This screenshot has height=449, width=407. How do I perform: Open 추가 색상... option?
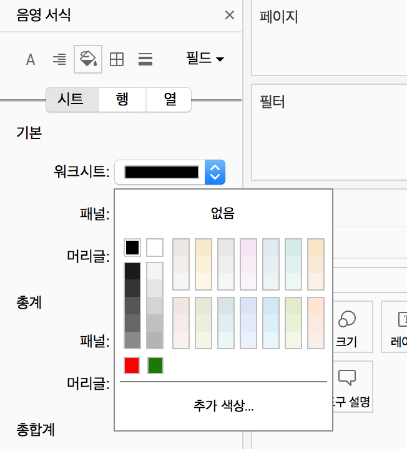(223, 405)
